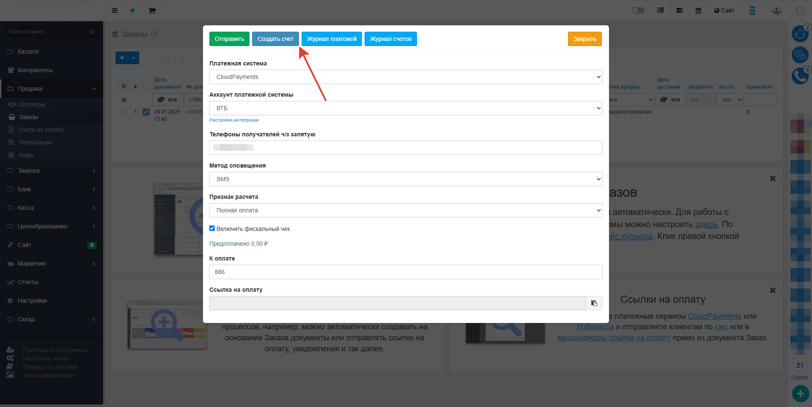
Task: Open the calendar icon in top bar
Action: 699,11
